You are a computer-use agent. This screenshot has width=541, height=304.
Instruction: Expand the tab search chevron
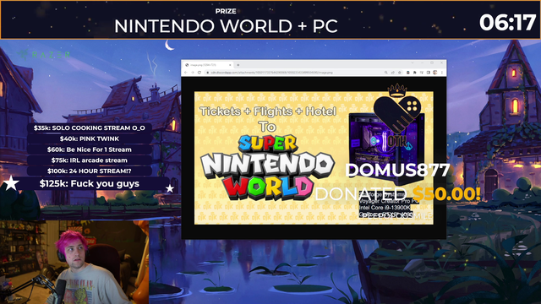(x=413, y=62)
